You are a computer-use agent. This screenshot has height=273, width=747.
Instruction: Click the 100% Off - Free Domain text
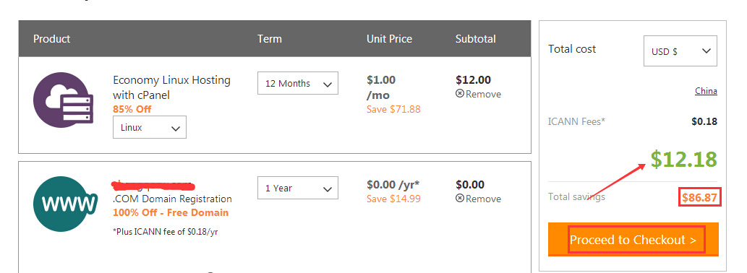point(171,212)
